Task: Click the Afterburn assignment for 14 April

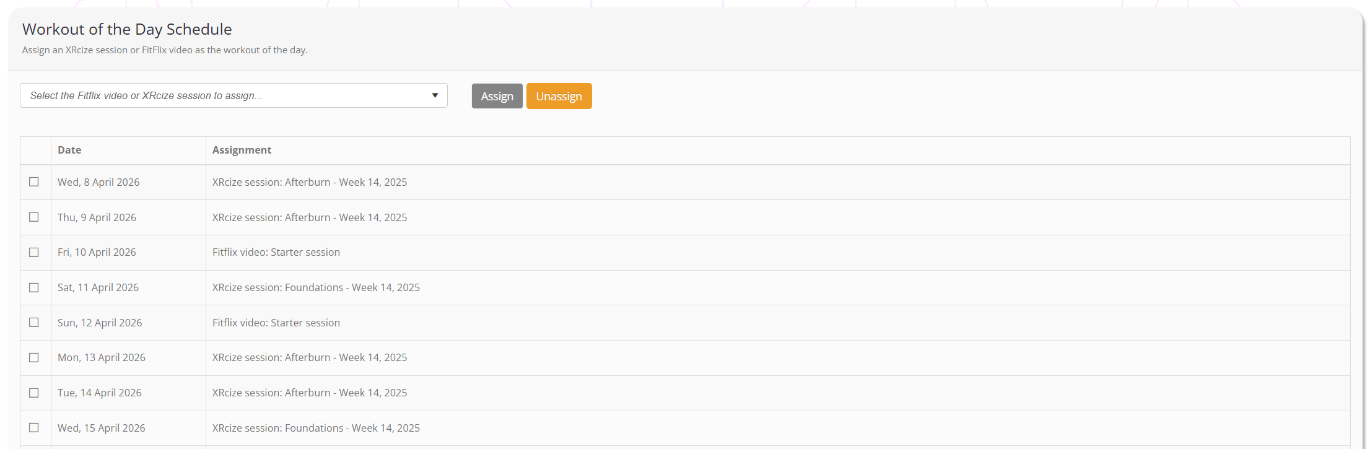Action: pos(309,393)
